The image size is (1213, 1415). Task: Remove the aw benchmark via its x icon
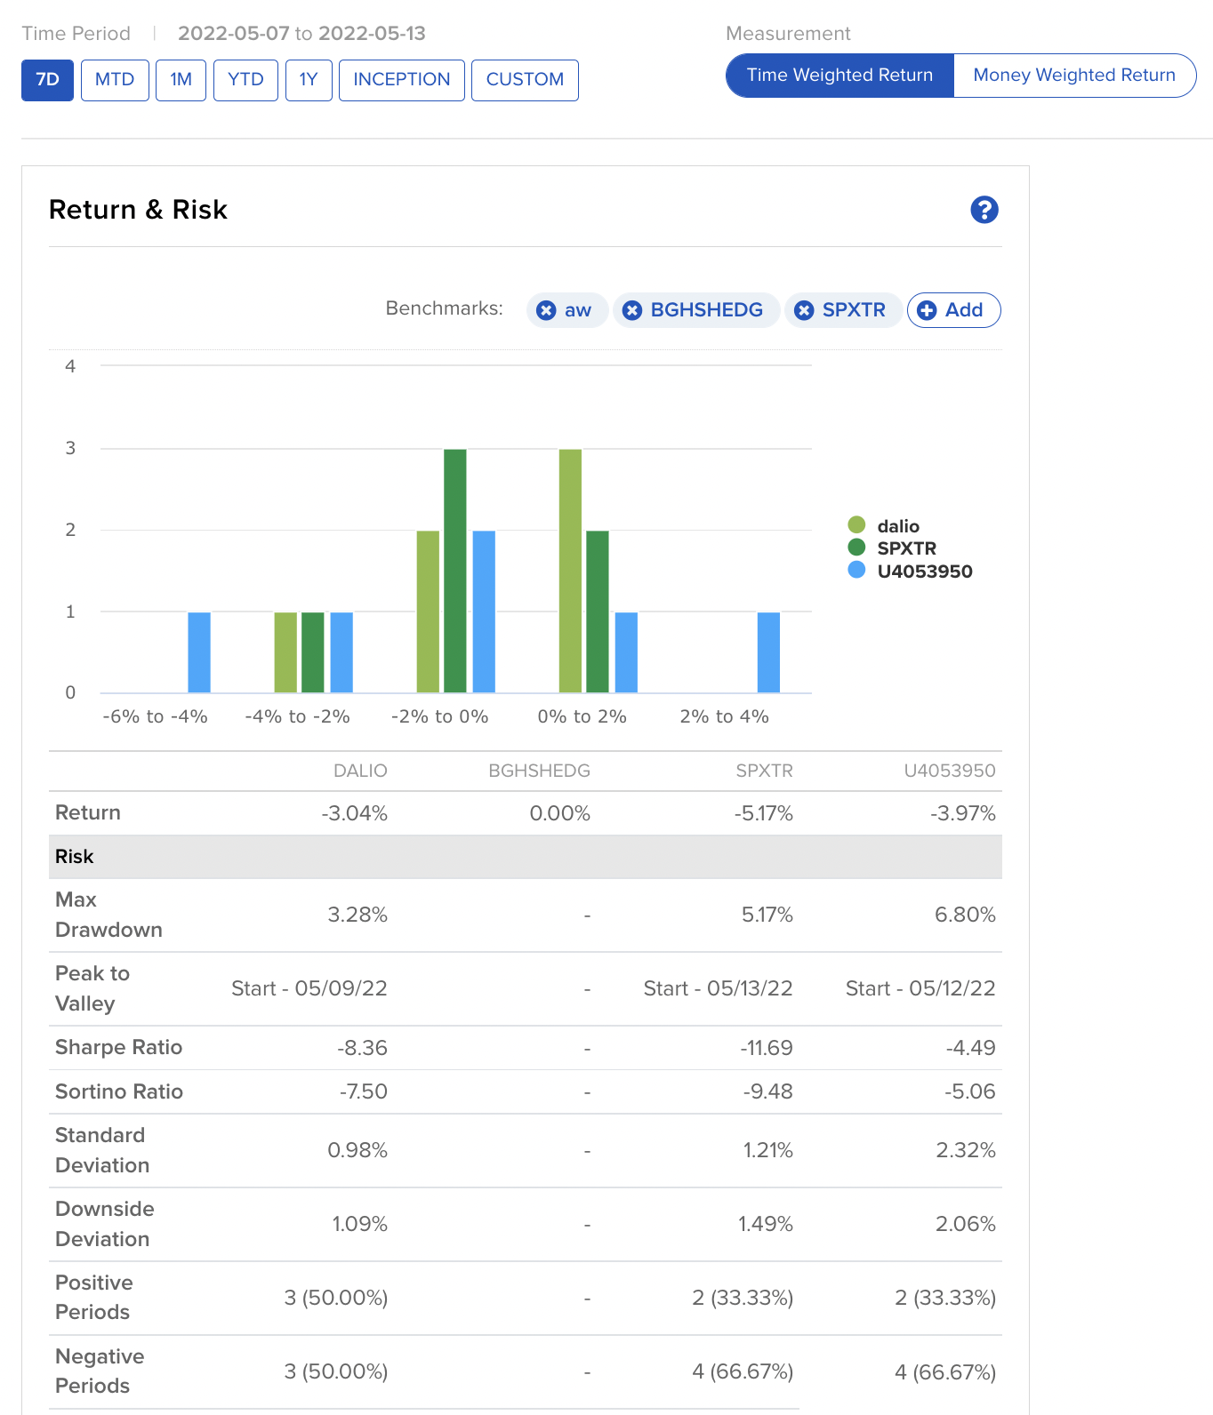coord(547,310)
